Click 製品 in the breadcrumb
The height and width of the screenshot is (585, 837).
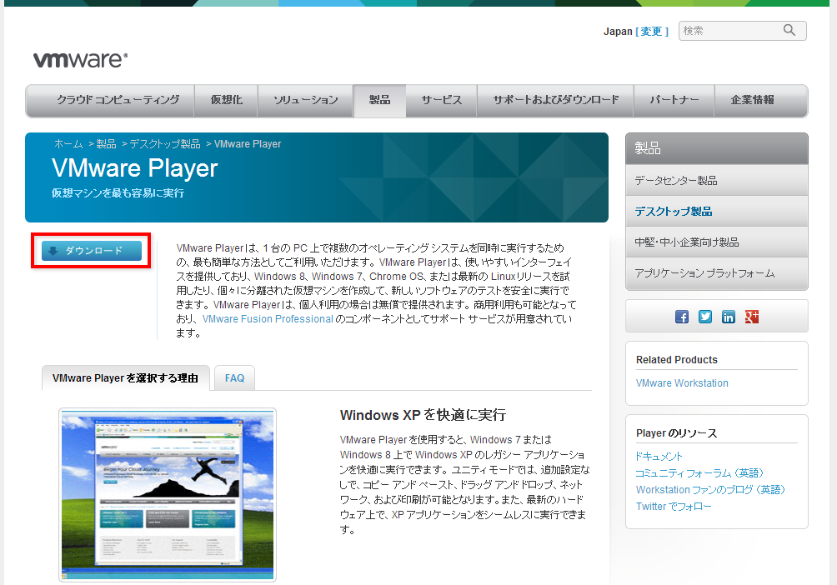(106, 144)
